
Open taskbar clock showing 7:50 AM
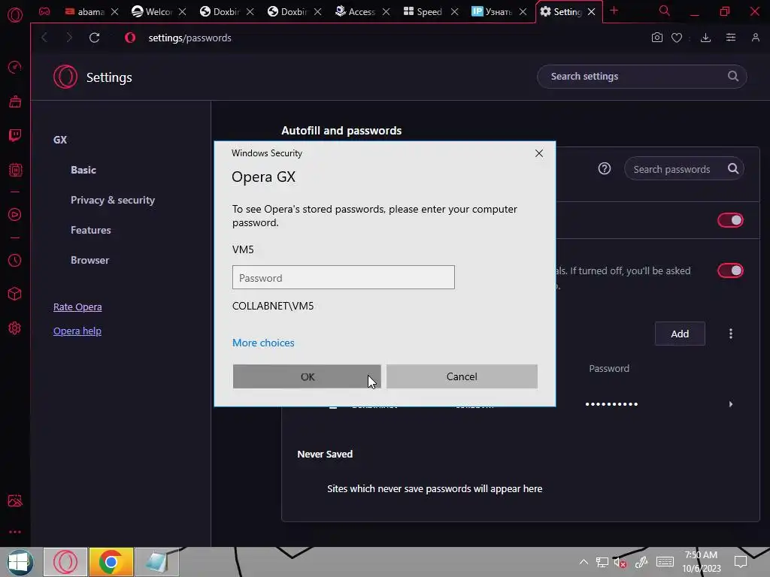click(702, 562)
